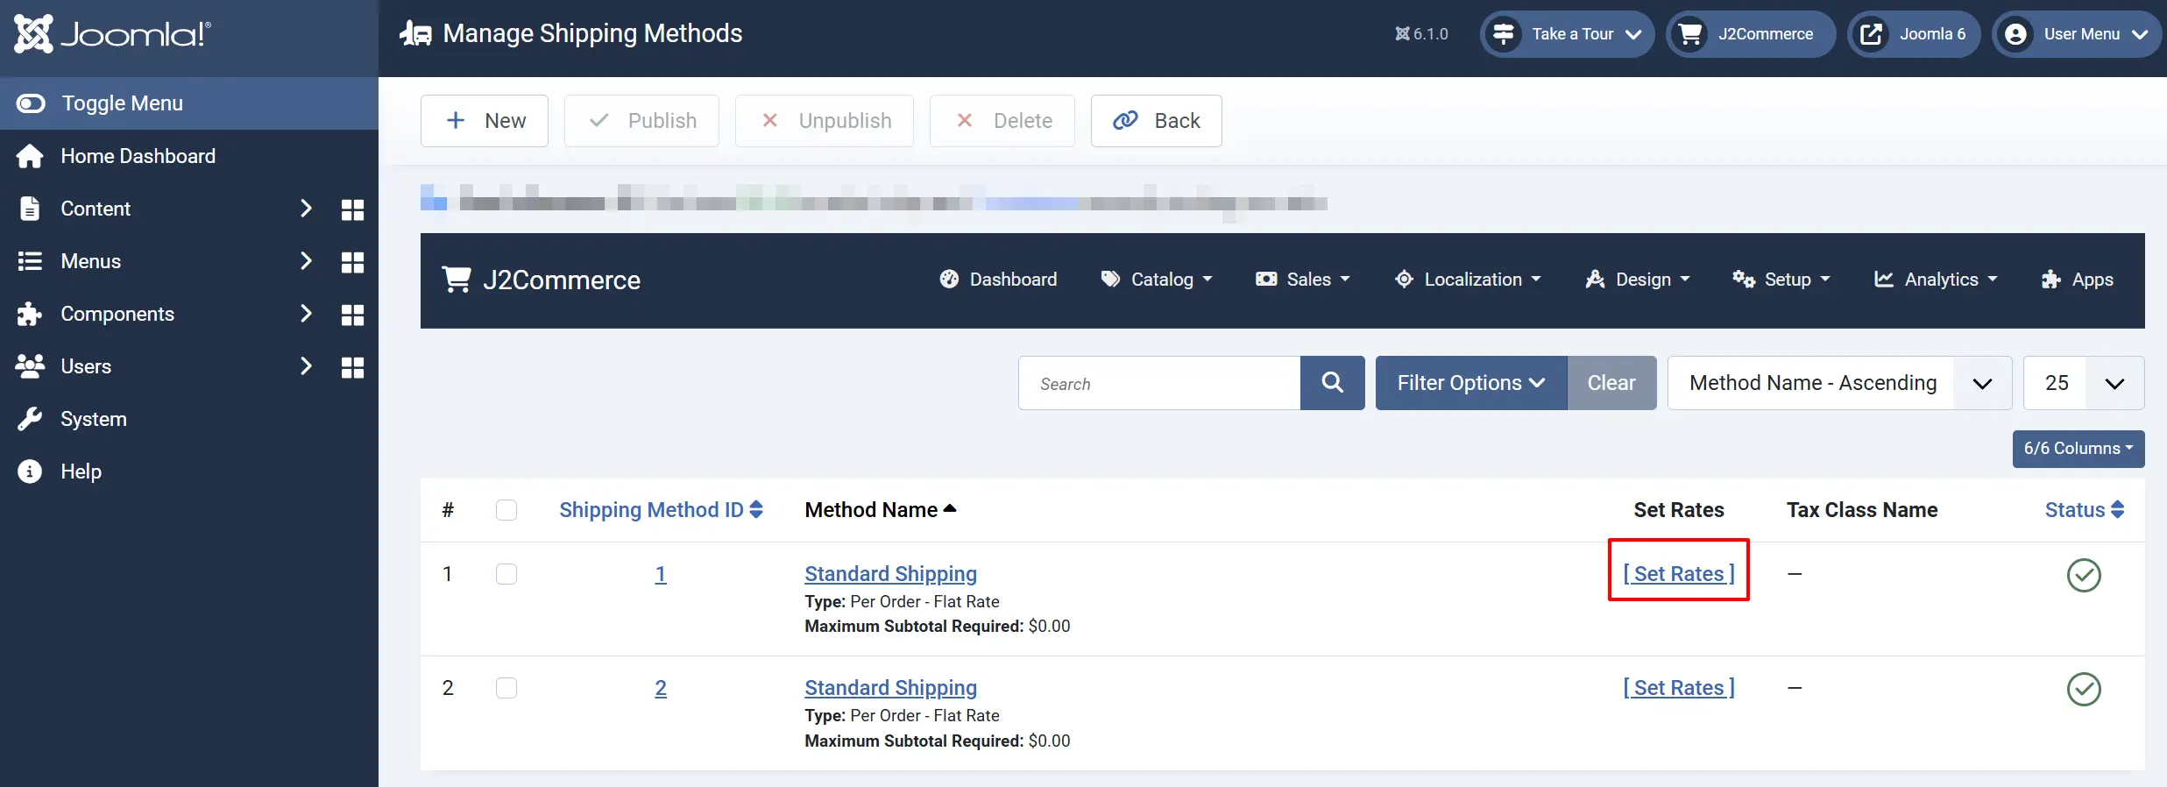Open the Setup menu
Image resolution: width=2167 pixels, height=787 pixels.
point(1781,280)
